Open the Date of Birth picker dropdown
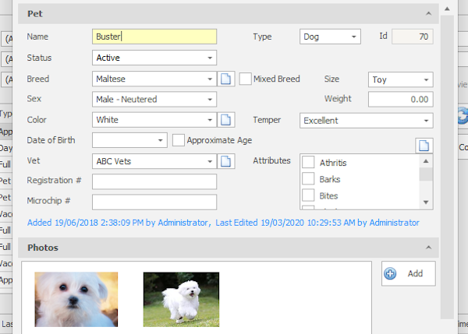Screen dimensions: 468x334 point(161,141)
